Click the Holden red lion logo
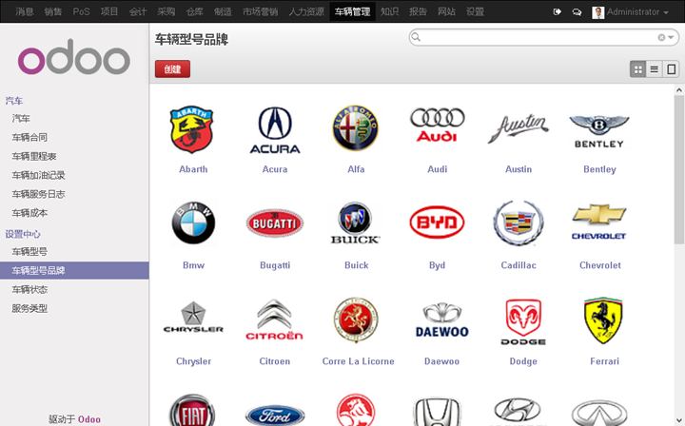Screen dimensions: 685x426 [356, 410]
